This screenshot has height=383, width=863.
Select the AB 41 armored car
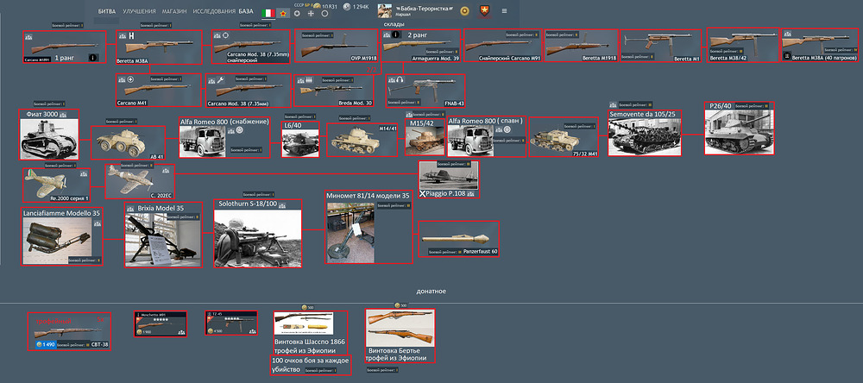[128, 143]
